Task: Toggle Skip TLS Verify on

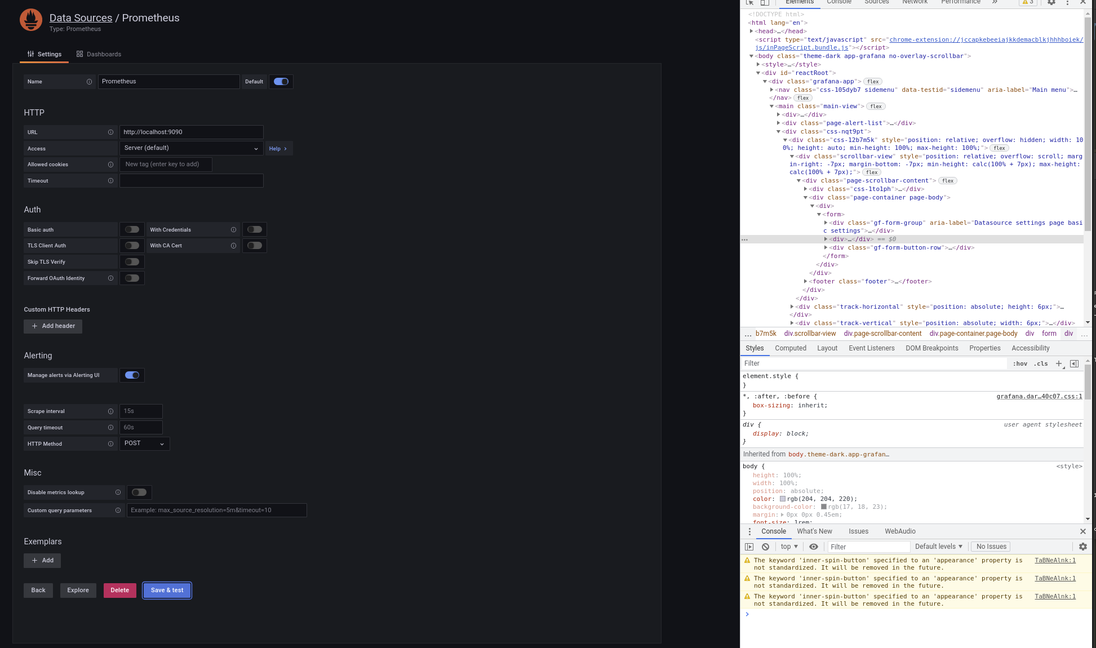Action: [x=132, y=261]
